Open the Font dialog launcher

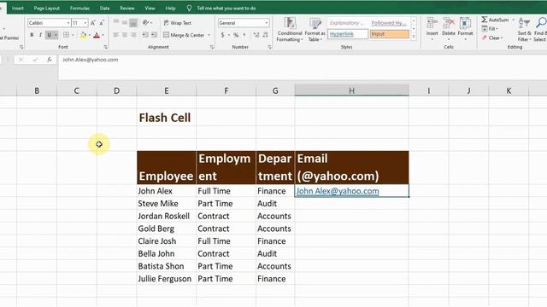pyautogui.click(x=106, y=47)
